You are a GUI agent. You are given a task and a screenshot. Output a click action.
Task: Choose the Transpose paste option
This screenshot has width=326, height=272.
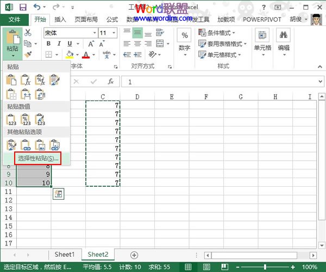click(x=40, y=94)
